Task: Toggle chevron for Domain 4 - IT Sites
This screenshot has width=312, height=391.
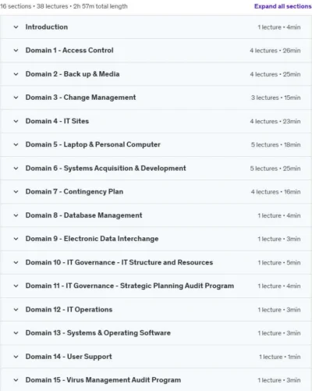Action: tap(16, 121)
